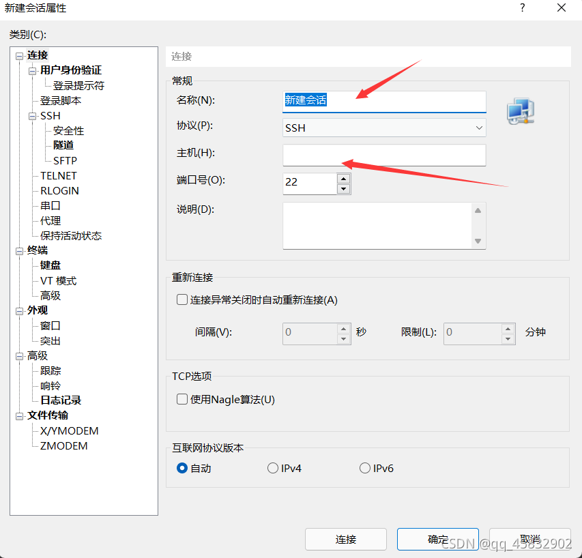Select SSH in the category tree
The width and height of the screenshot is (582, 558).
[x=50, y=116]
